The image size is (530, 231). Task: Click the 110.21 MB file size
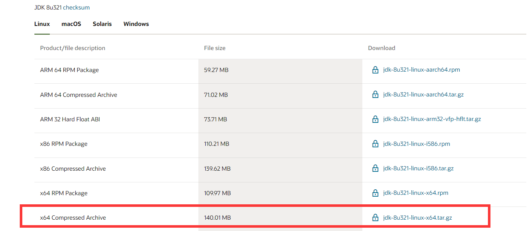(x=217, y=144)
